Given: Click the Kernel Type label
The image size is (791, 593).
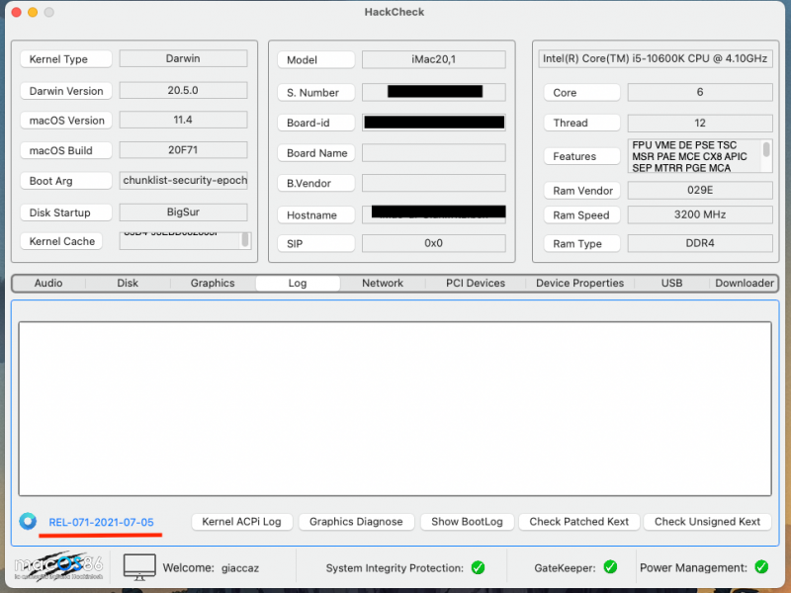Looking at the screenshot, I should click(x=66, y=59).
